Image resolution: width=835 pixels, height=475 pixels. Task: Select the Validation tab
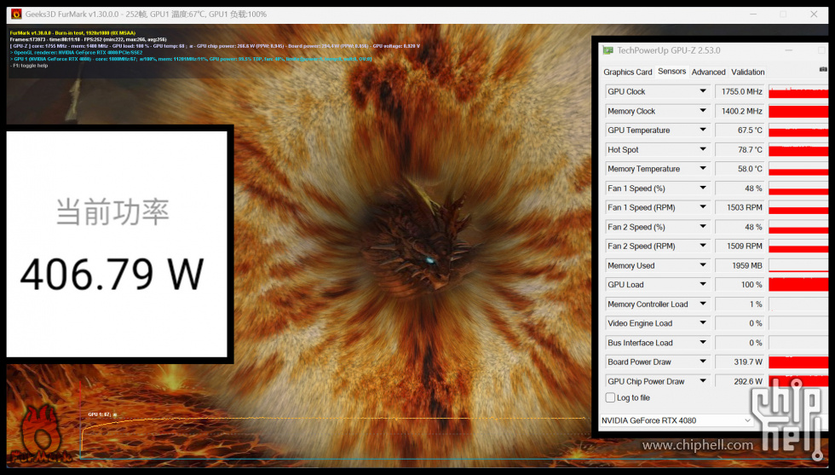(x=748, y=72)
